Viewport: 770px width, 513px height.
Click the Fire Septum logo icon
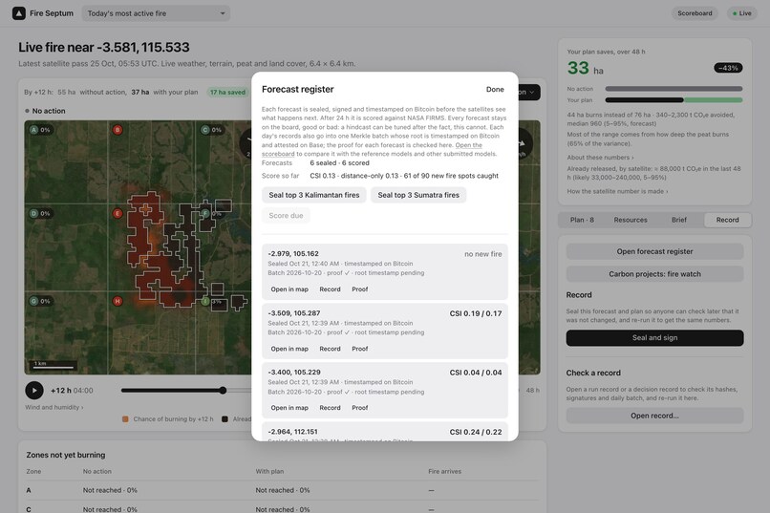[x=19, y=13]
